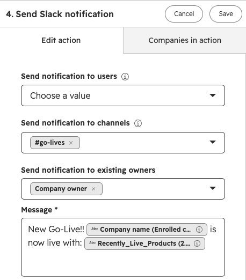Image resolution: width=246 pixels, height=280 pixels.
Task: Click the 'New Go-Live!!' message text
Action: click(x=56, y=229)
